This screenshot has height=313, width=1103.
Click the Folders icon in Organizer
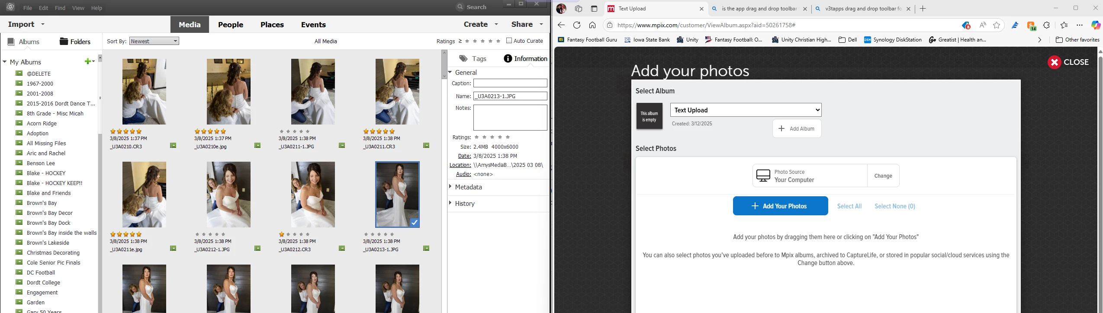[x=64, y=41]
